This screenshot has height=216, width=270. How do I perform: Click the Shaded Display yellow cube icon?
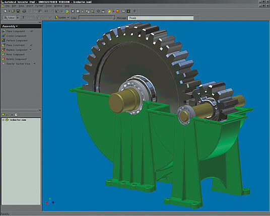109,11
